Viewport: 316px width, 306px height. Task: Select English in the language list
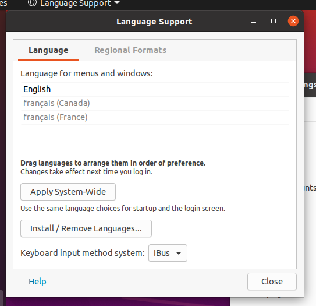pyautogui.click(x=155, y=89)
